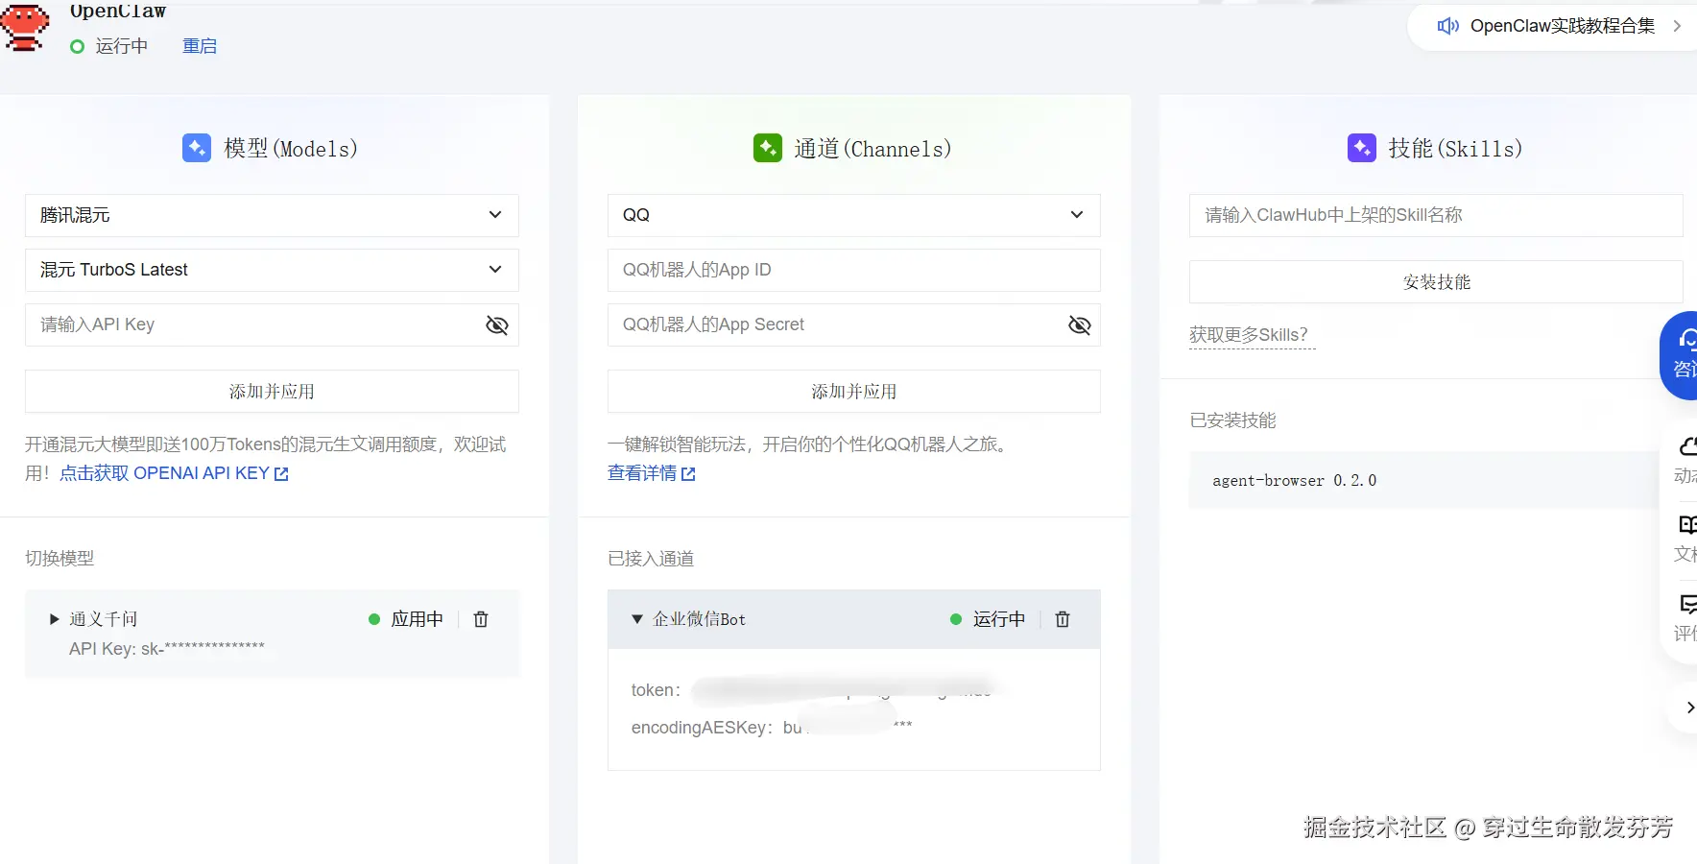Click the 通道(Channels) panel title

[x=872, y=149]
